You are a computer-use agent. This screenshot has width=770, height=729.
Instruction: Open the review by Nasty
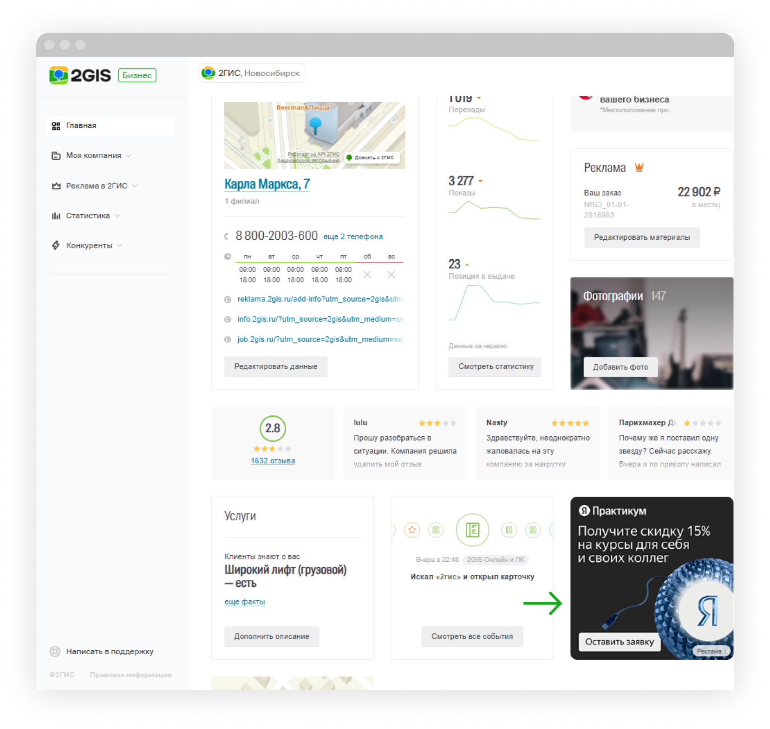(538, 443)
